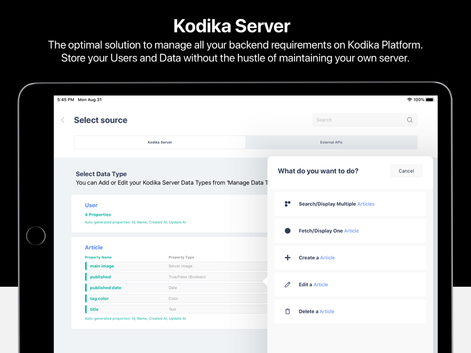Select the 'published' property row

pos(176,277)
